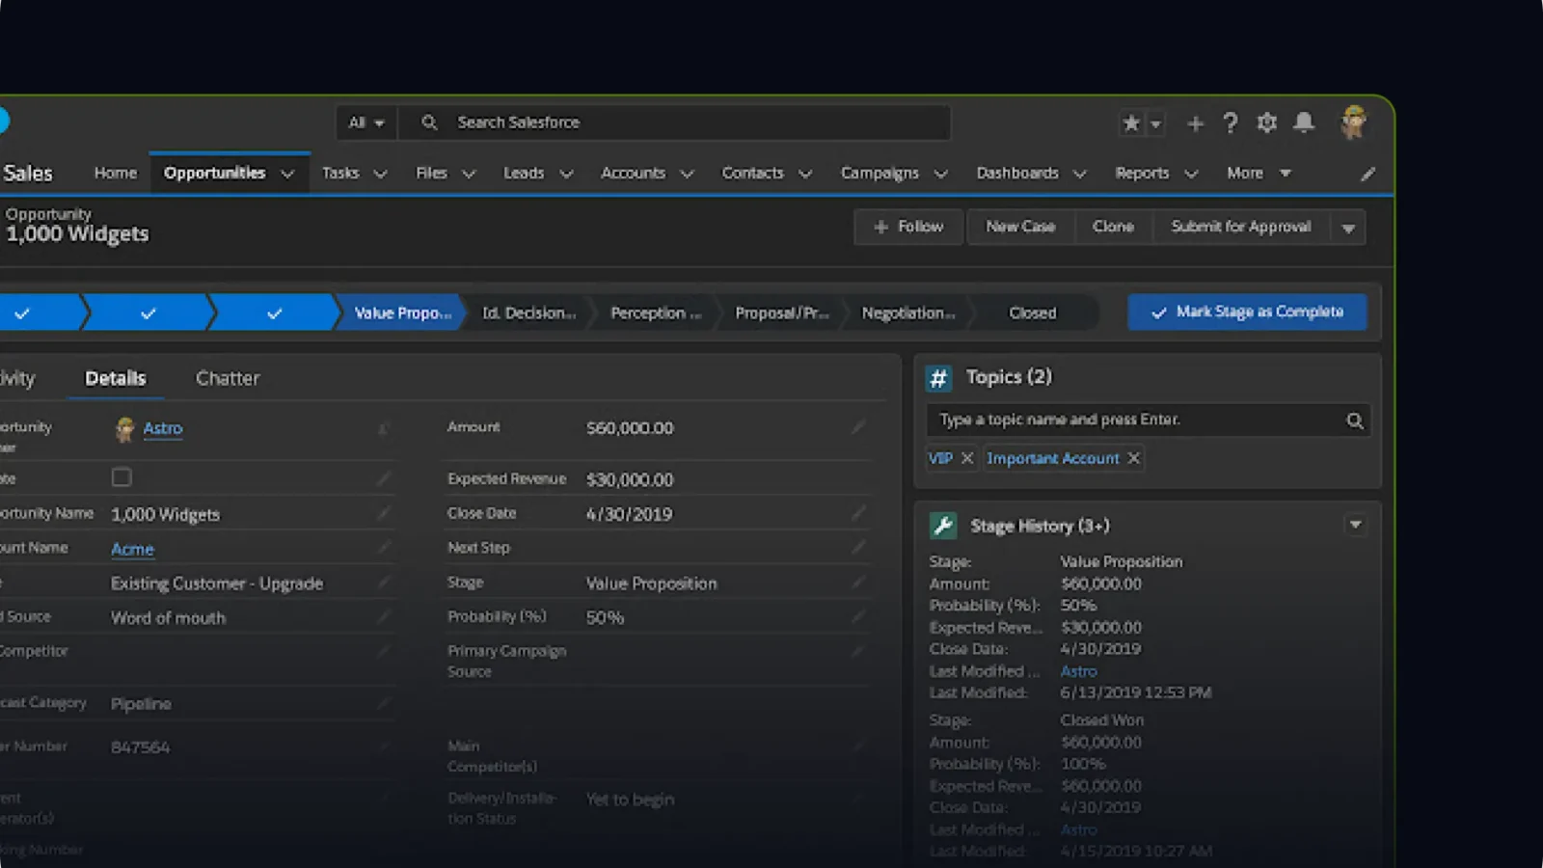Click the global actions plus icon
Screen dimensions: 1543x868
click(x=1195, y=123)
